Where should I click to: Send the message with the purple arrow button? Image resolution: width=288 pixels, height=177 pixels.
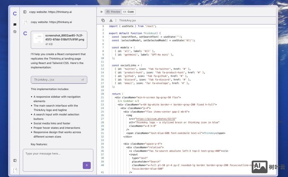[x=87, y=165]
